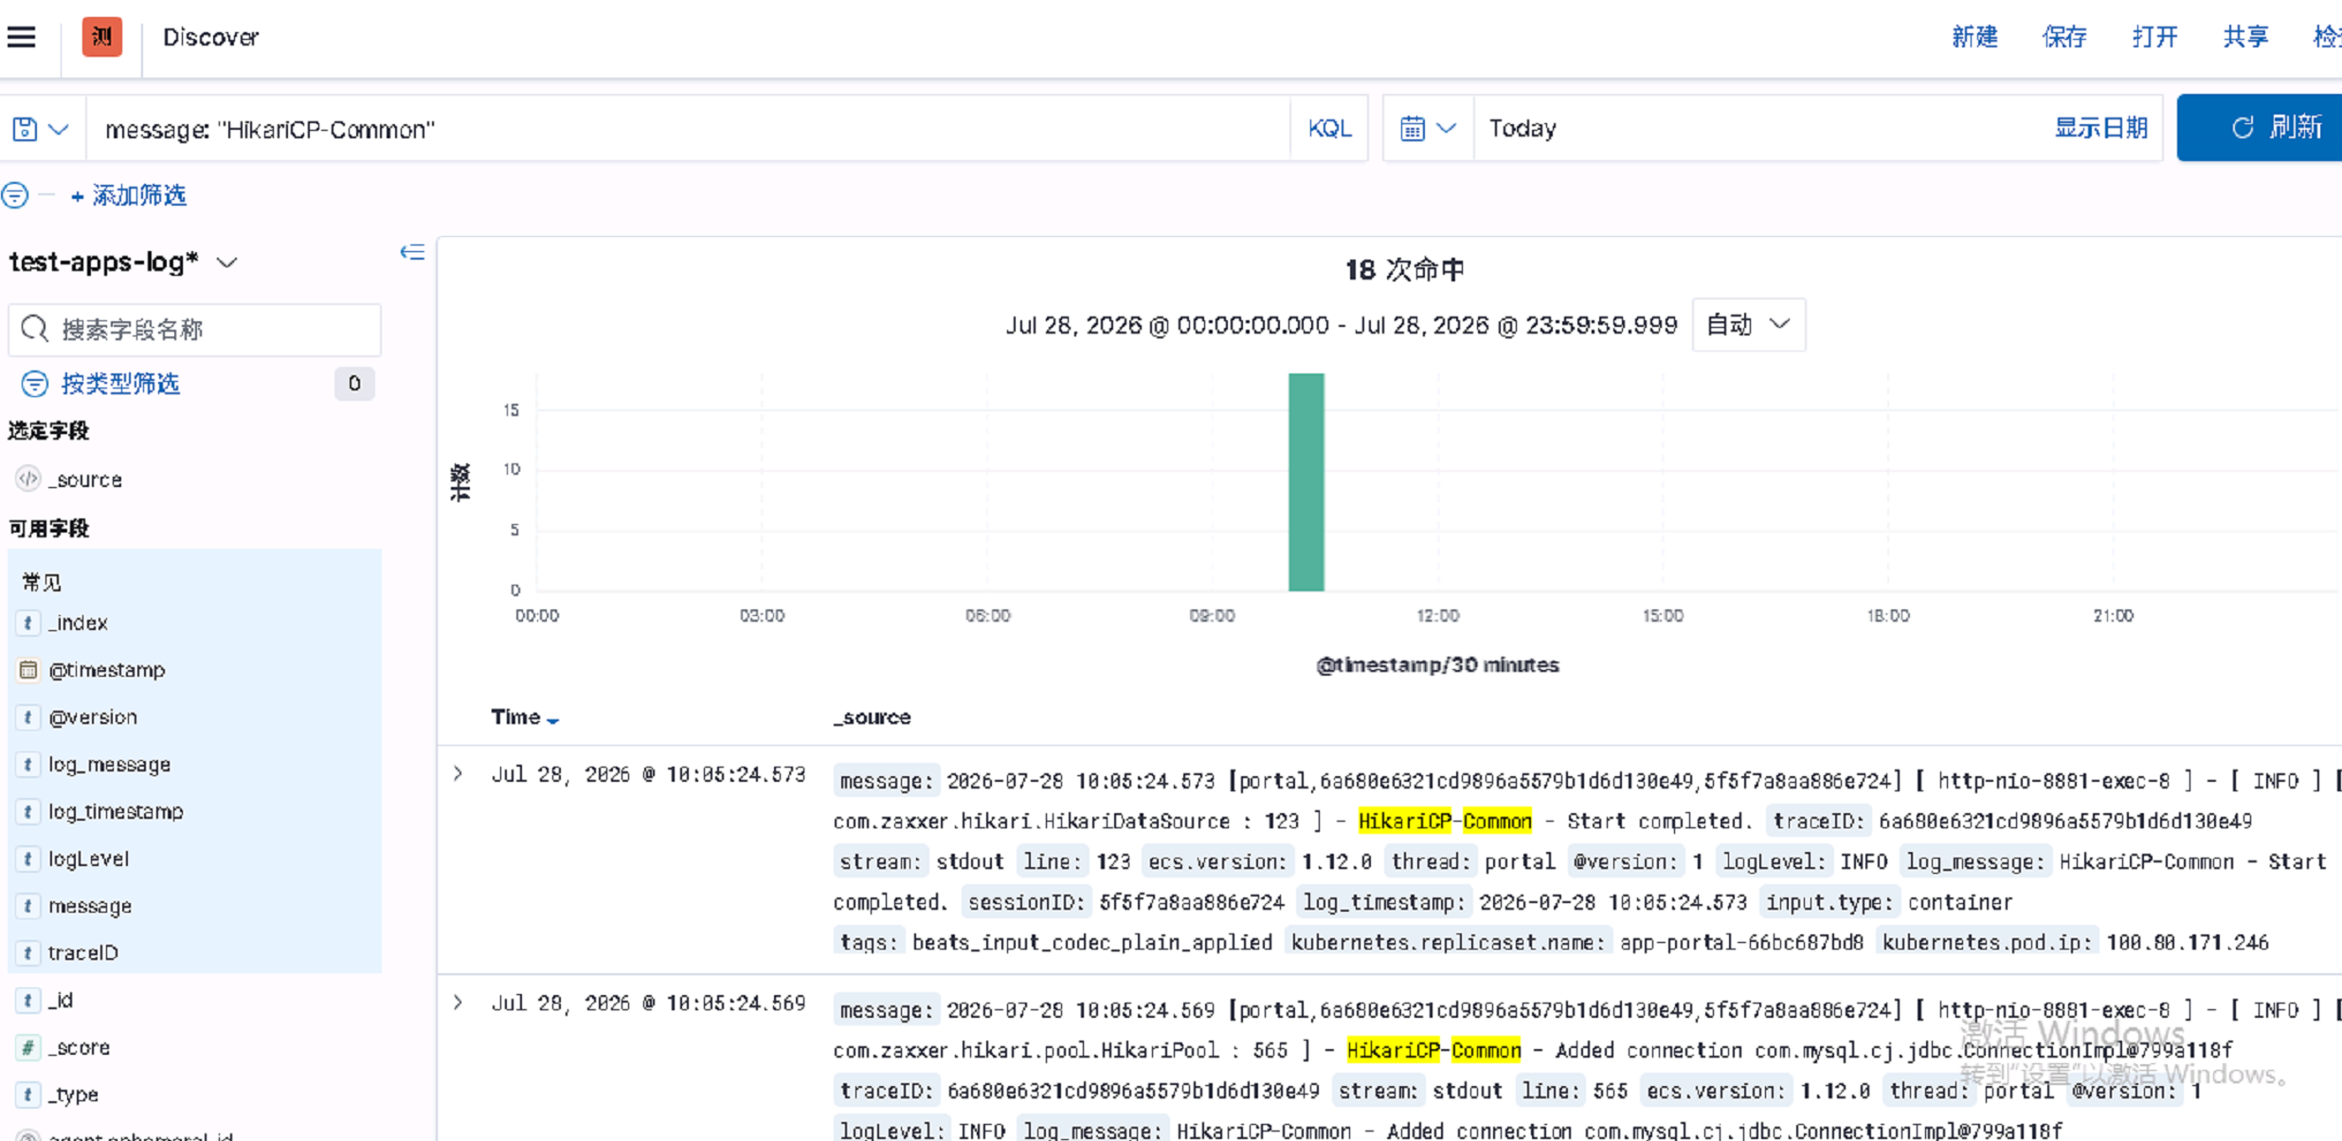
Task: Click the traceID field type icon
Action: pyautogui.click(x=28, y=952)
